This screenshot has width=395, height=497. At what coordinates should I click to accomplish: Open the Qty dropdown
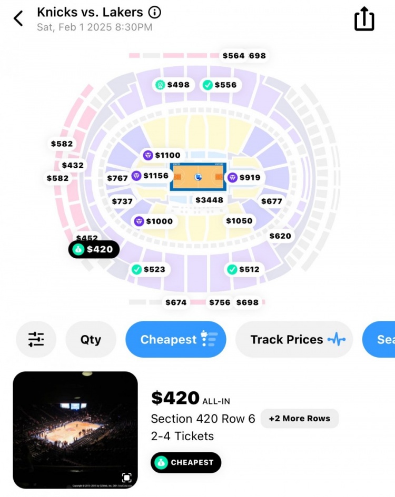[91, 340]
